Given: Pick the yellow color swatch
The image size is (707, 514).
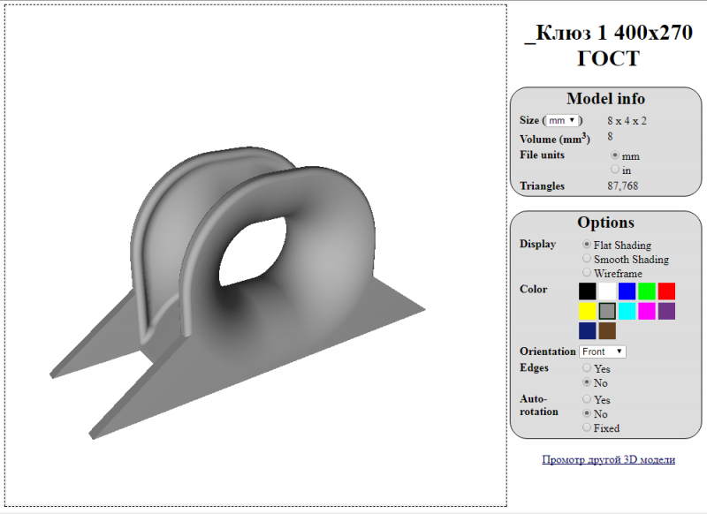Looking at the screenshot, I should coord(587,311).
